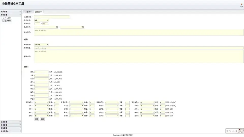Click the 提交 submit button
The width and height of the screenshot is (244, 137).
(x=37, y=119)
